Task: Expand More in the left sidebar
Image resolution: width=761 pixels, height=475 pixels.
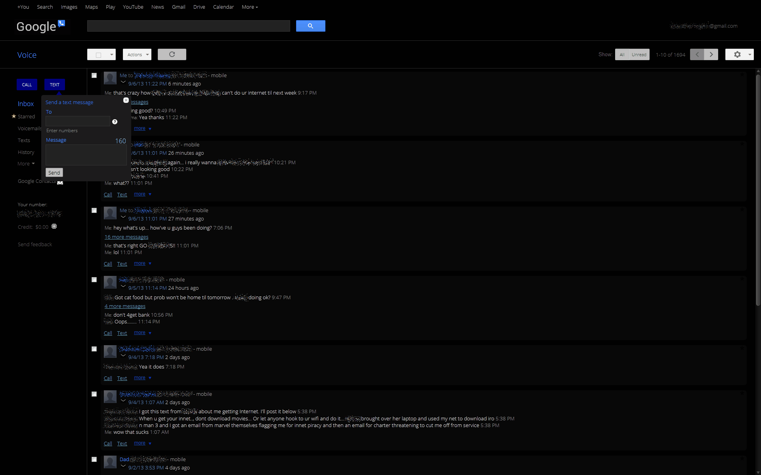Action: (x=26, y=163)
